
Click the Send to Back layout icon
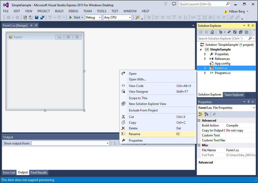(237, 17)
